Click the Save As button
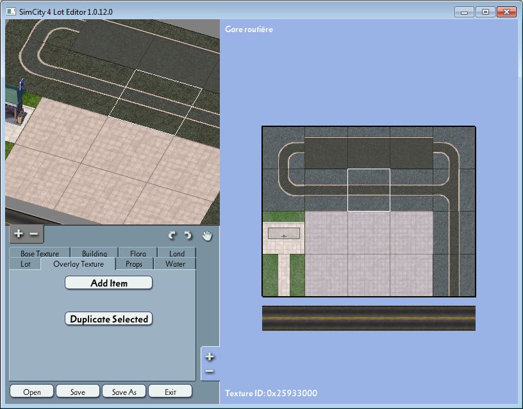 click(124, 392)
